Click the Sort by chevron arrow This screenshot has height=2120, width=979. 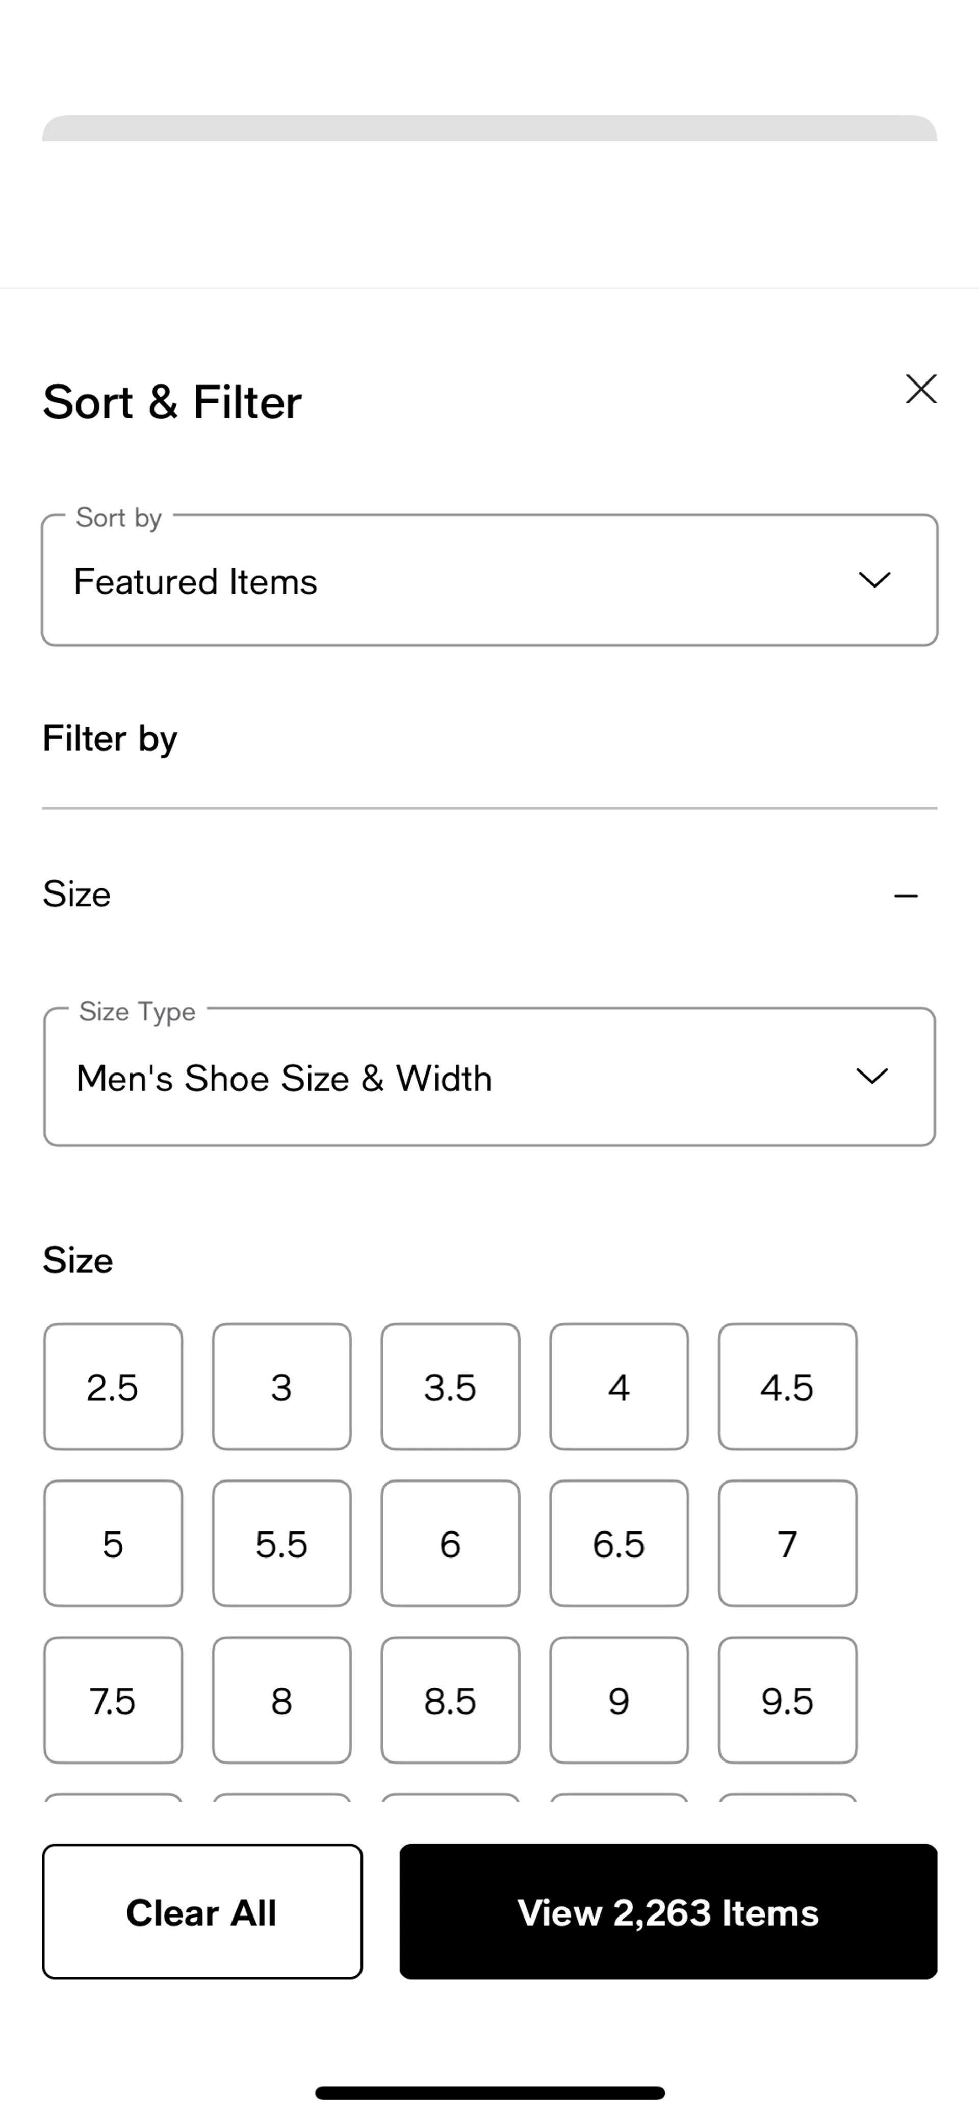873,580
